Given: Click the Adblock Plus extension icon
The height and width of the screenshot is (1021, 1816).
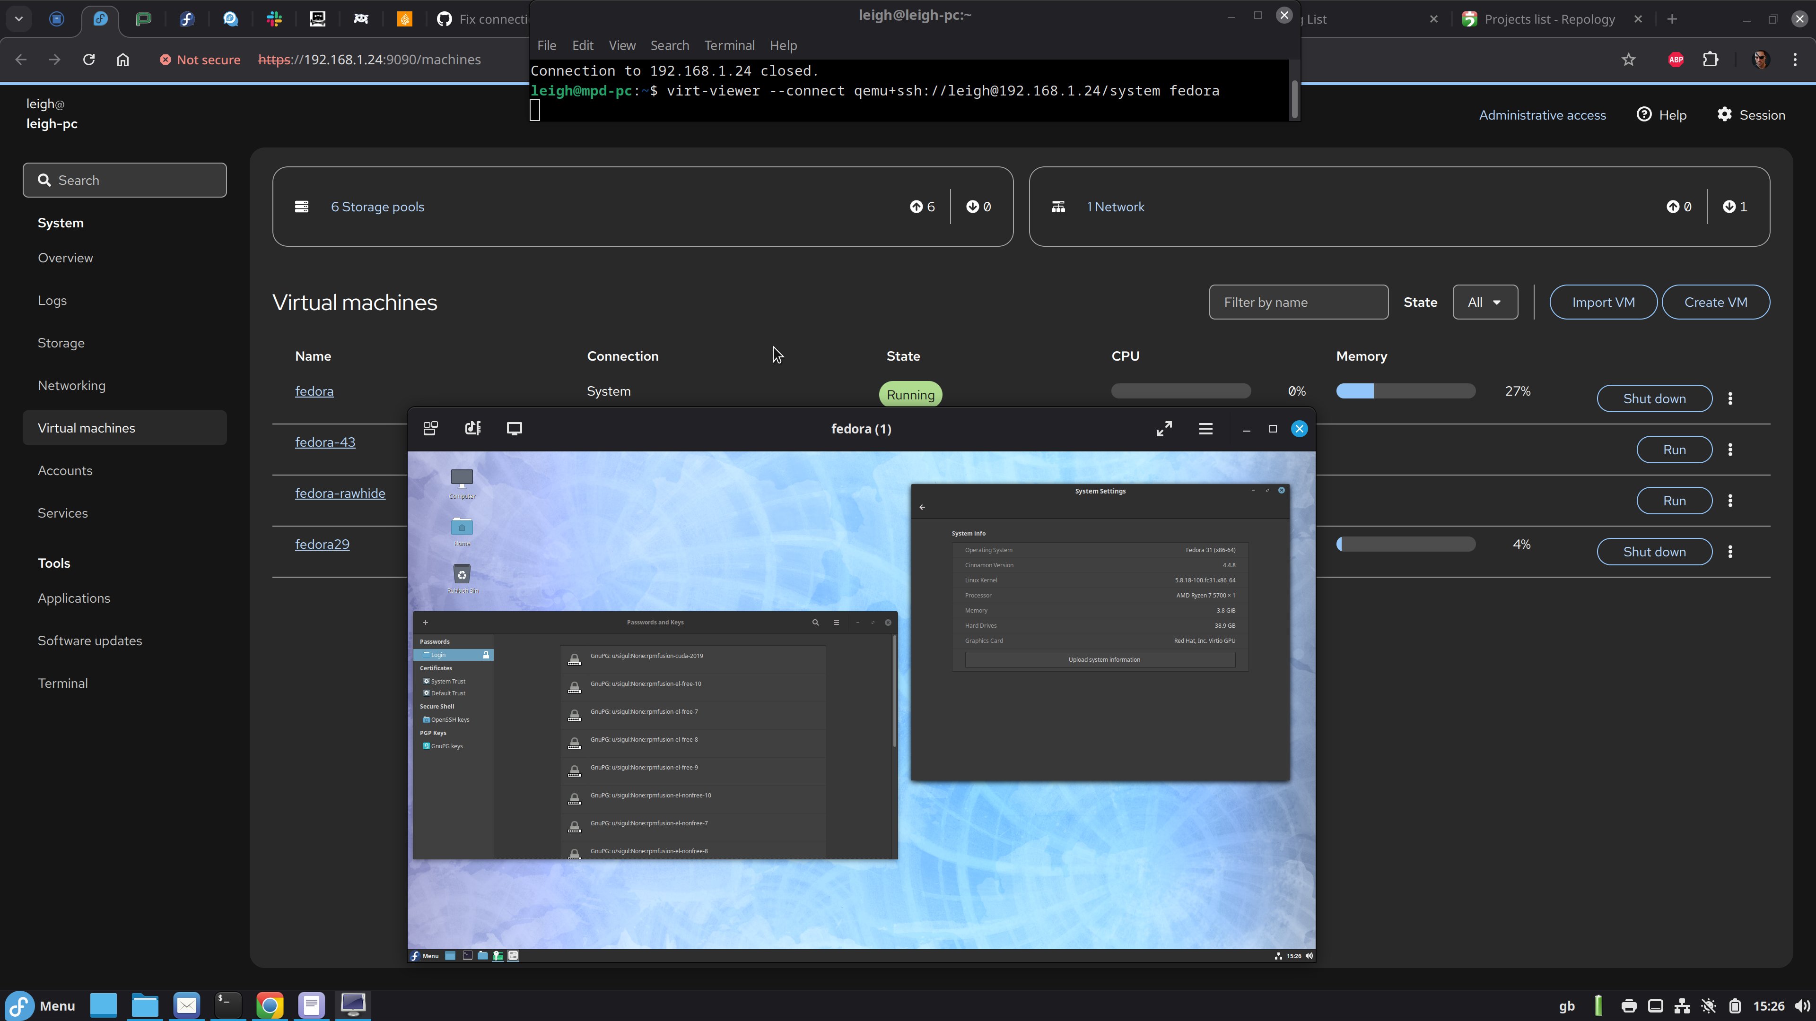Looking at the screenshot, I should click(x=1676, y=60).
